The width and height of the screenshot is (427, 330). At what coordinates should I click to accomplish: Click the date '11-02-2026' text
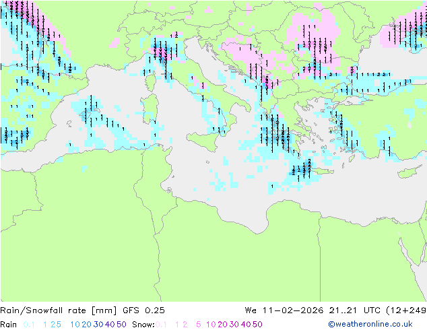click(293, 310)
